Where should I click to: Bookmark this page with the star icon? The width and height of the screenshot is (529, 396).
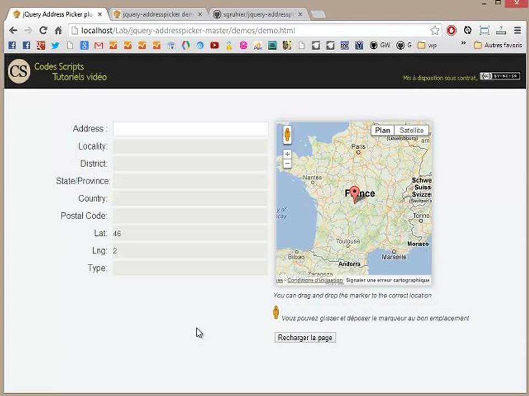[435, 30]
